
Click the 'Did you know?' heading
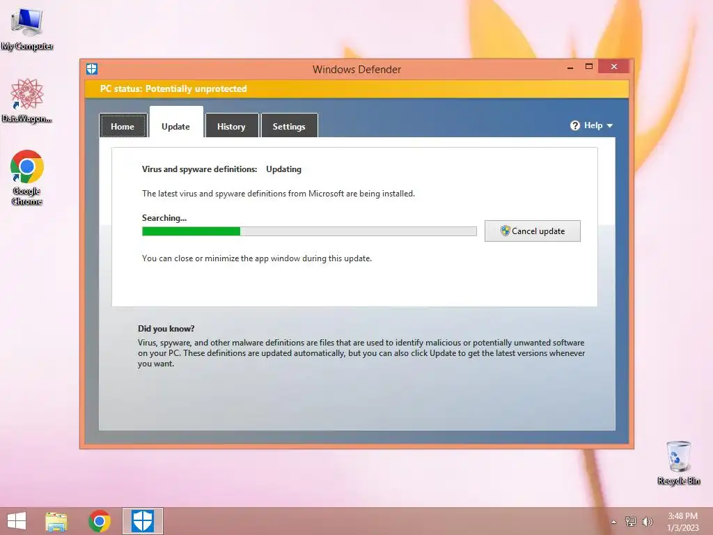coord(166,329)
